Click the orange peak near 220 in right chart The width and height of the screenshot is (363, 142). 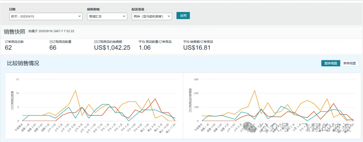click(254, 90)
